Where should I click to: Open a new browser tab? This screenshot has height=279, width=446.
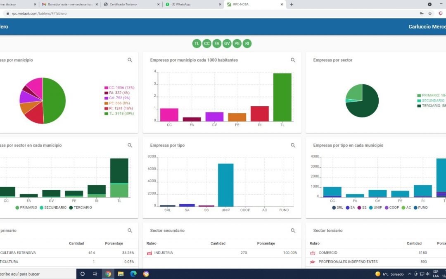tap(292, 4)
